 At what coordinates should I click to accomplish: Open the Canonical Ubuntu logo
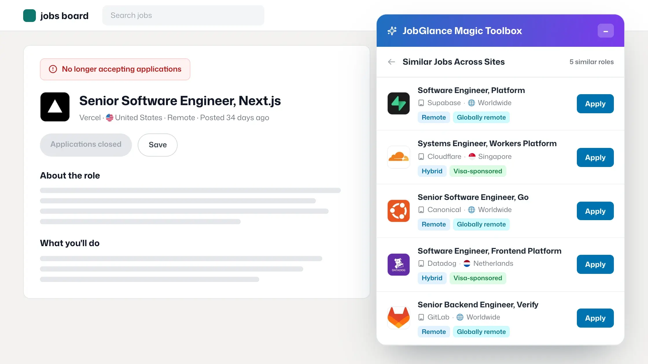[x=399, y=211]
